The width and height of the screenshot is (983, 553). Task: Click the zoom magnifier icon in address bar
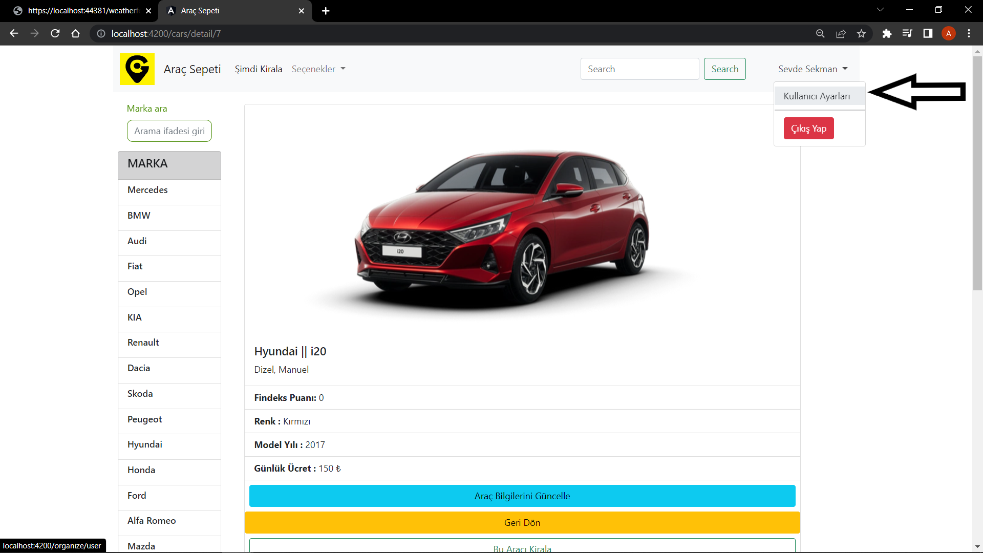pos(820,33)
